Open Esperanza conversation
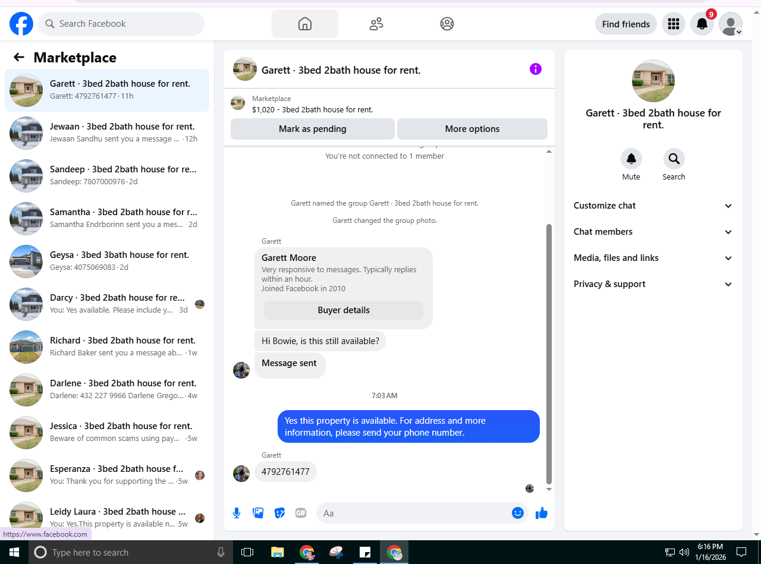The image size is (761, 564). [x=107, y=475]
